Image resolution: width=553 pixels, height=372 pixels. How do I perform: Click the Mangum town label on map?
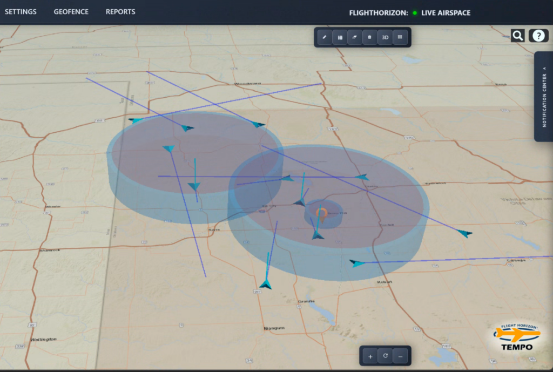[274, 328]
